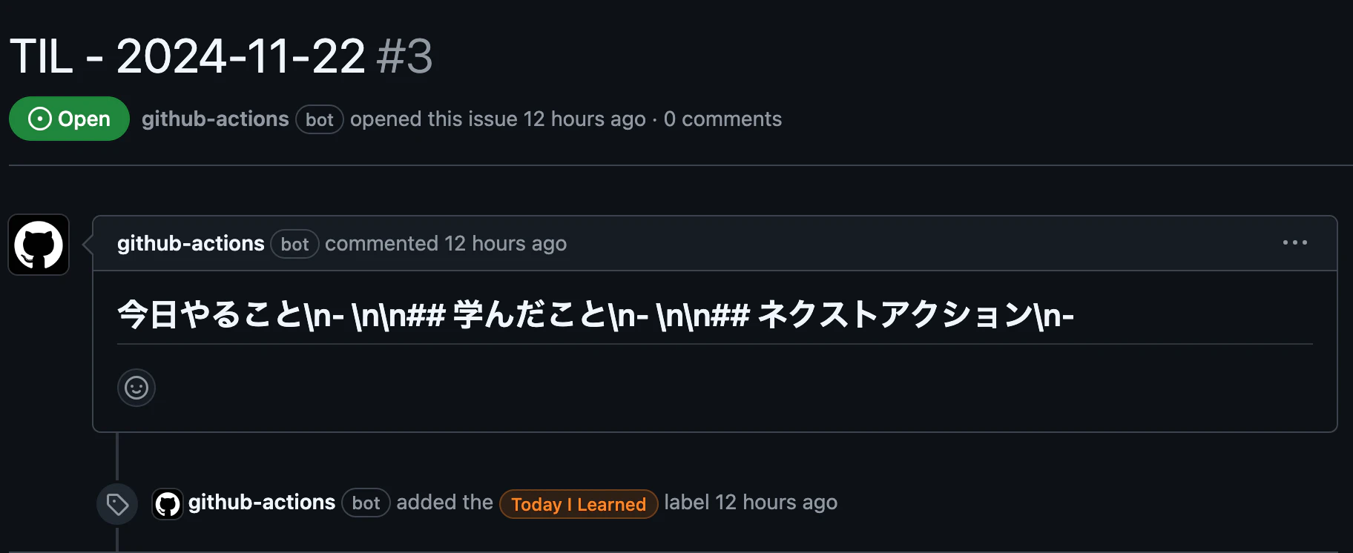The image size is (1353, 553).
Task: Click the issue number #3 next to the title
Action: [x=403, y=56]
